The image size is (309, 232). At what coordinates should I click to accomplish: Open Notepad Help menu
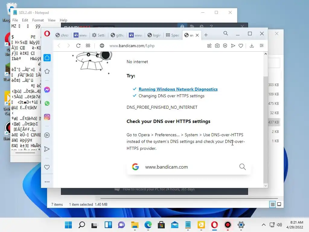click(63, 20)
